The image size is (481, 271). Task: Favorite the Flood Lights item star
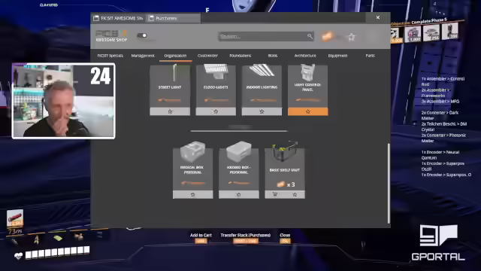(216, 111)
